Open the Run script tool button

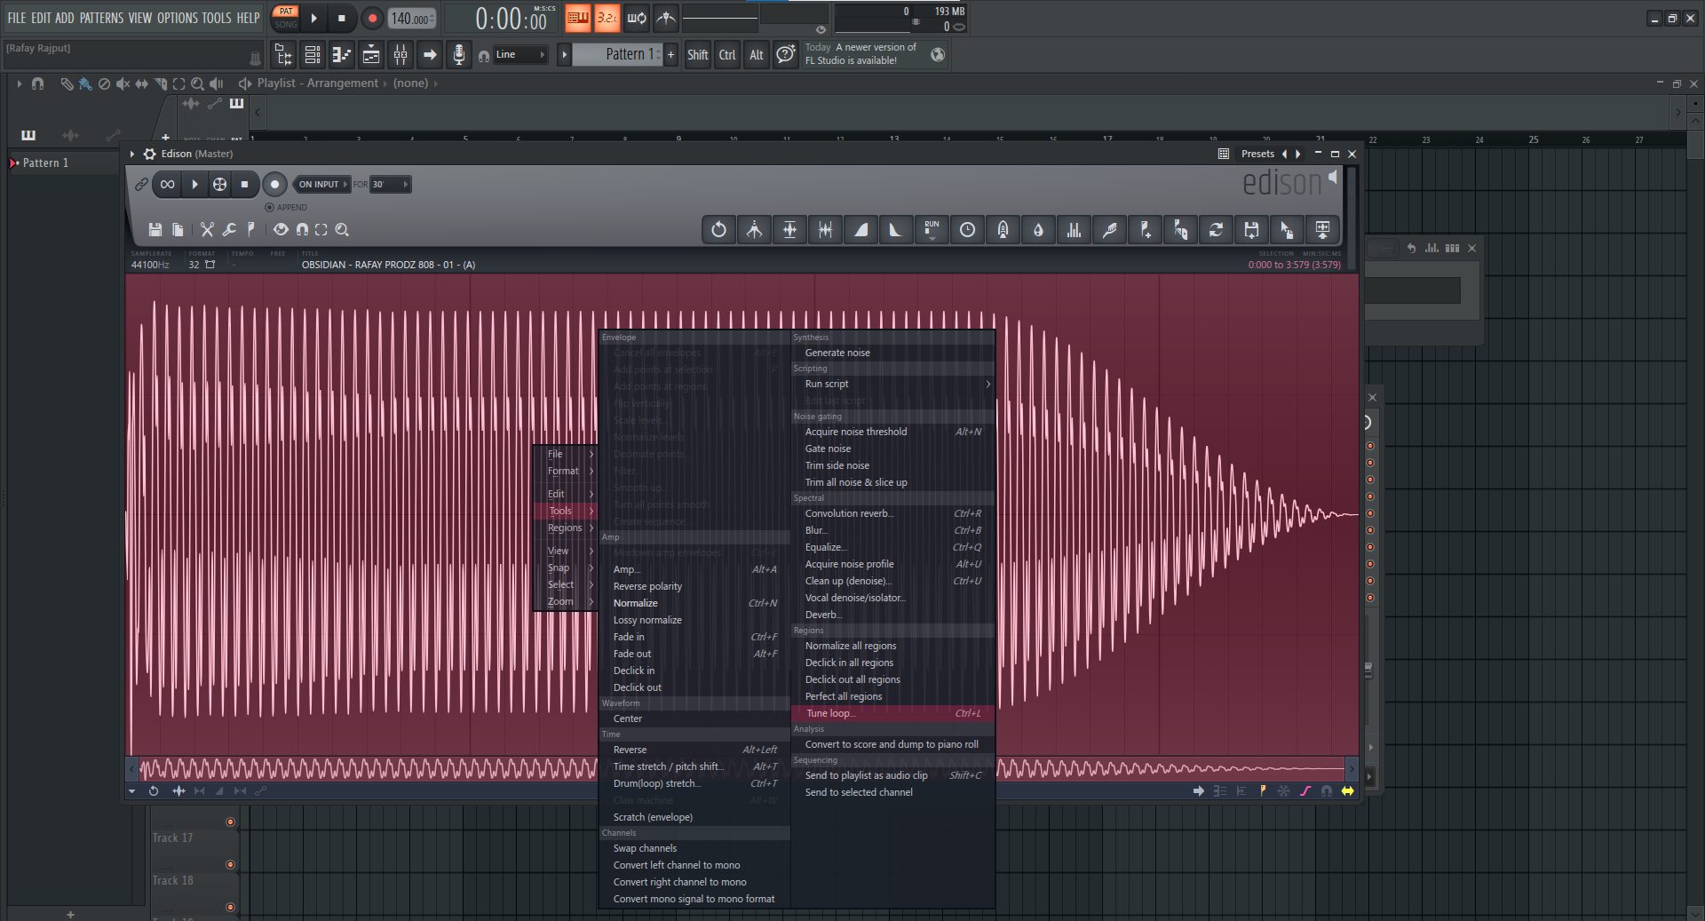tap(932, 230)
